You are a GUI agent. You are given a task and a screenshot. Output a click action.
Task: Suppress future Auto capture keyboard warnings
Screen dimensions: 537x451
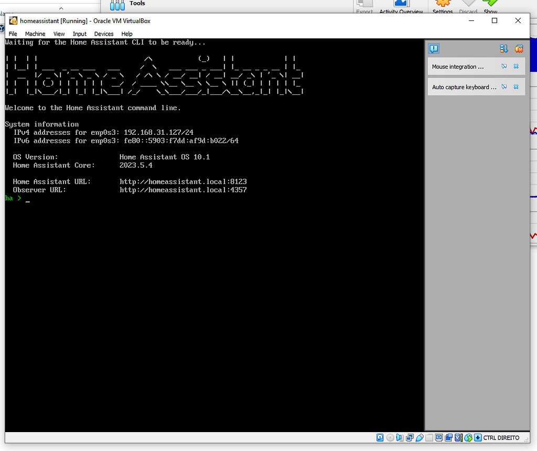click(x=504, y=87)
